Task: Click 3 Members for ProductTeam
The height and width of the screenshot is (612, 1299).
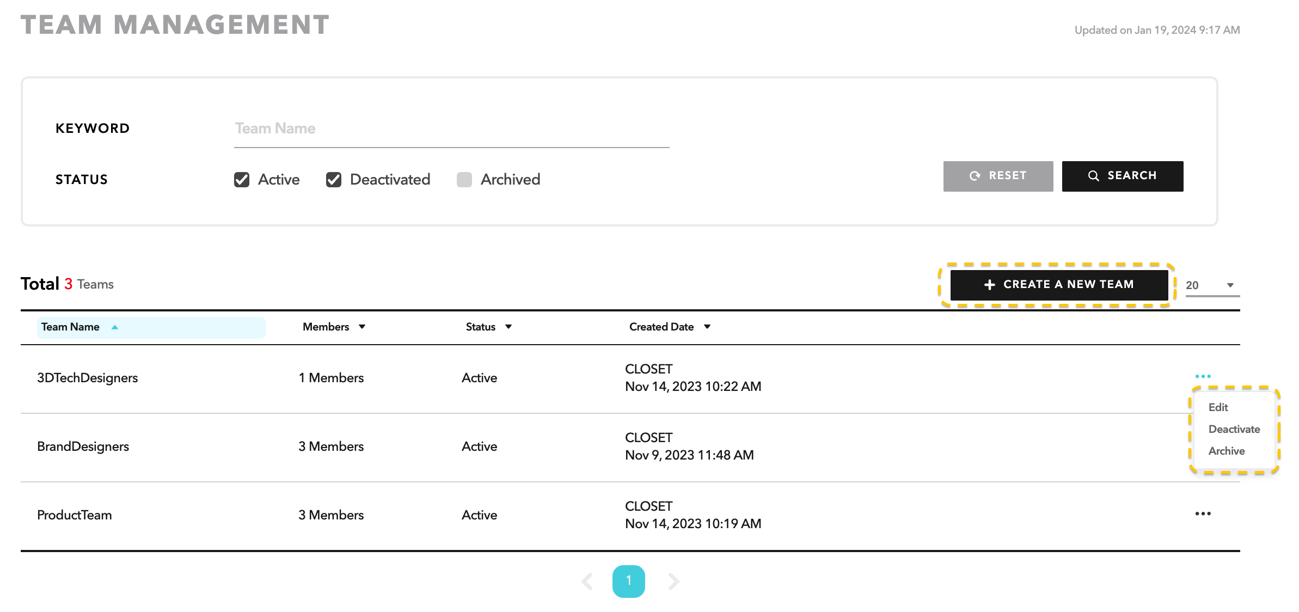Action: 331,515
